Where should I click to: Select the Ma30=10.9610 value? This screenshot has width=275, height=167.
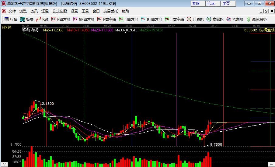click(x=126, y=30)
